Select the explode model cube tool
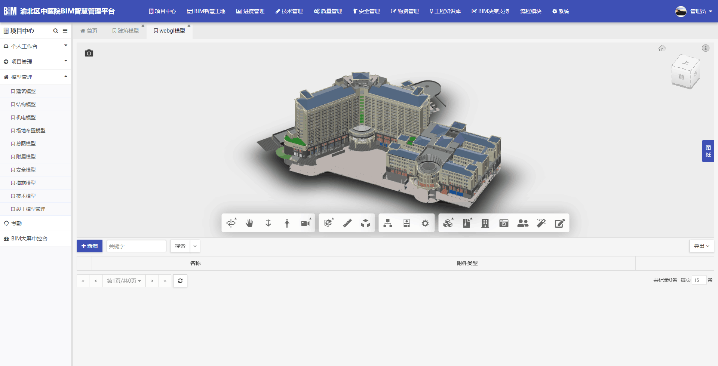This screenshot has width=718, height=366. point(365,223)
